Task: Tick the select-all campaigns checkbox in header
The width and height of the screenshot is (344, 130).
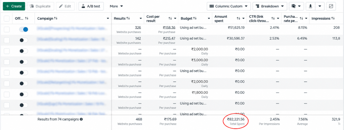Action: coord(7,18)
